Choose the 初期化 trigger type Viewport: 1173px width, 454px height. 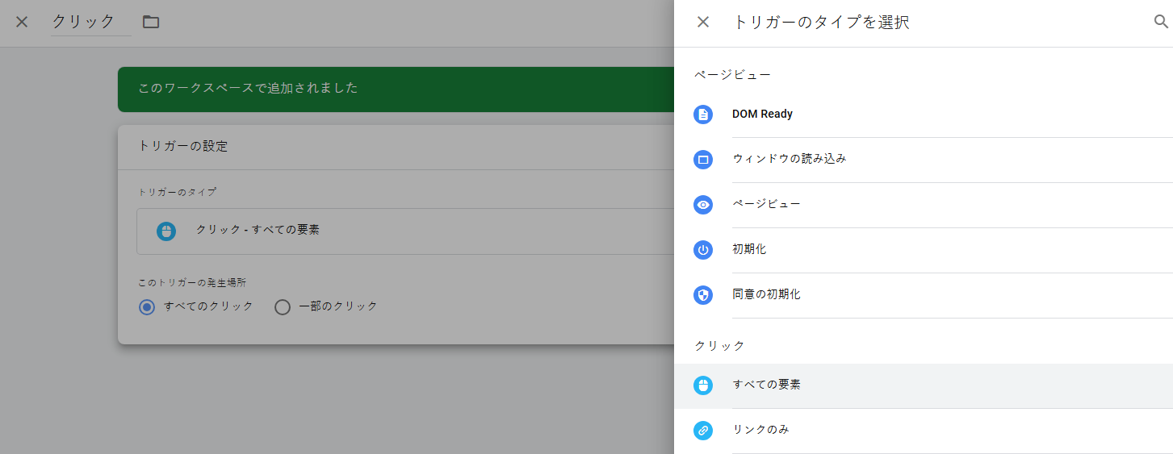[x=749, y=250]
